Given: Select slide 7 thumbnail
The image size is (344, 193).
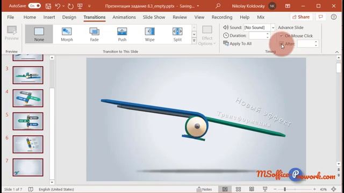Looking at the screenshot, I should pos(28,167).
